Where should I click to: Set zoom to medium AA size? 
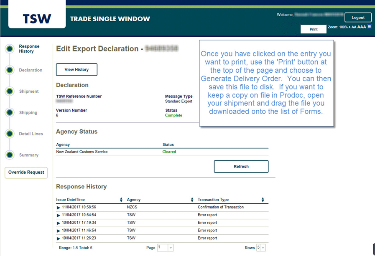(x=354, y=27)
